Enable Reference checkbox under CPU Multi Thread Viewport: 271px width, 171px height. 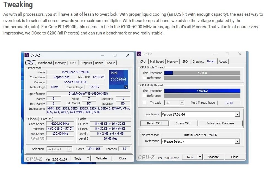(144, 95)
